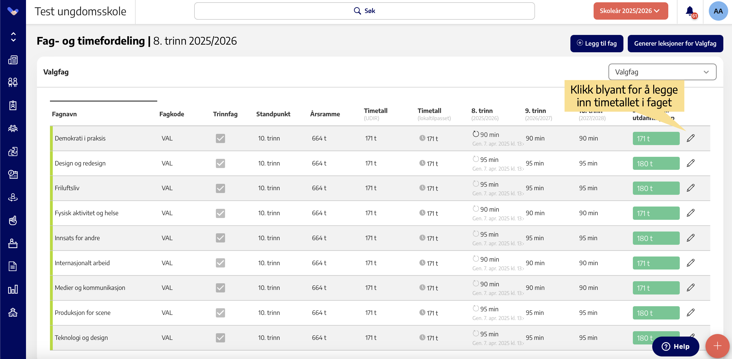The width and height of the screenshot is (732, 359).
Task: Click the green 180 t bar for Friluftsliv
Action: pos(656,188)
